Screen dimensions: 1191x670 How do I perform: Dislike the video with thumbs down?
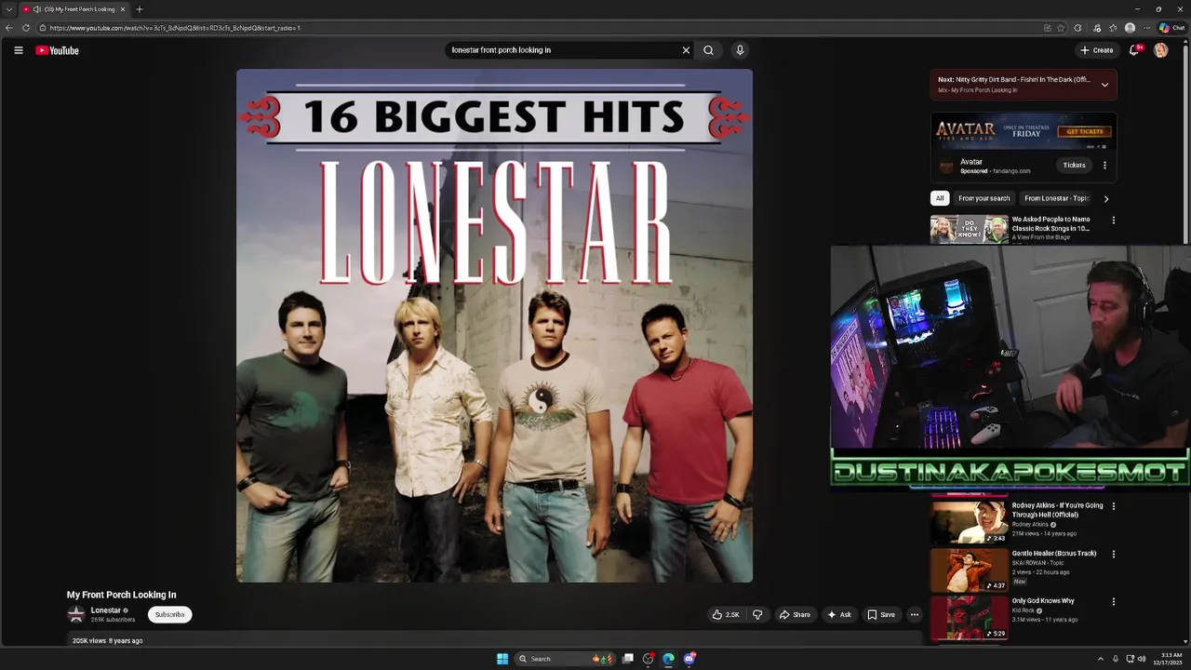[757, 614]
